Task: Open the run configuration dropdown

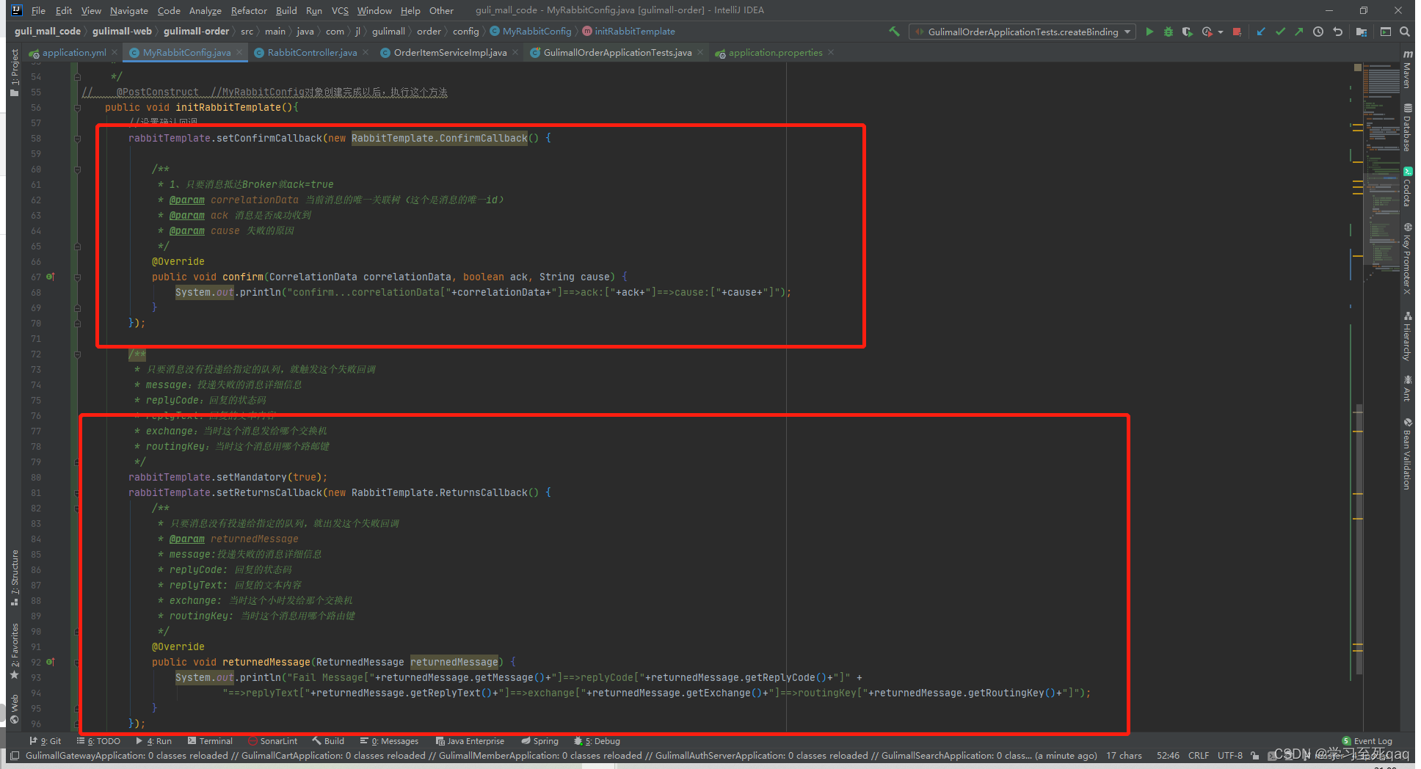Action: coord(1022,32)
